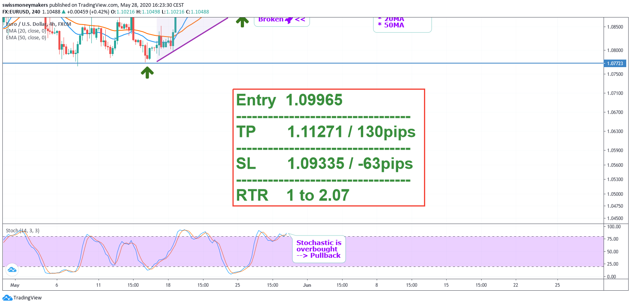
Task: Click the 50.00 stochastic scale label
Action: point(613,252)
